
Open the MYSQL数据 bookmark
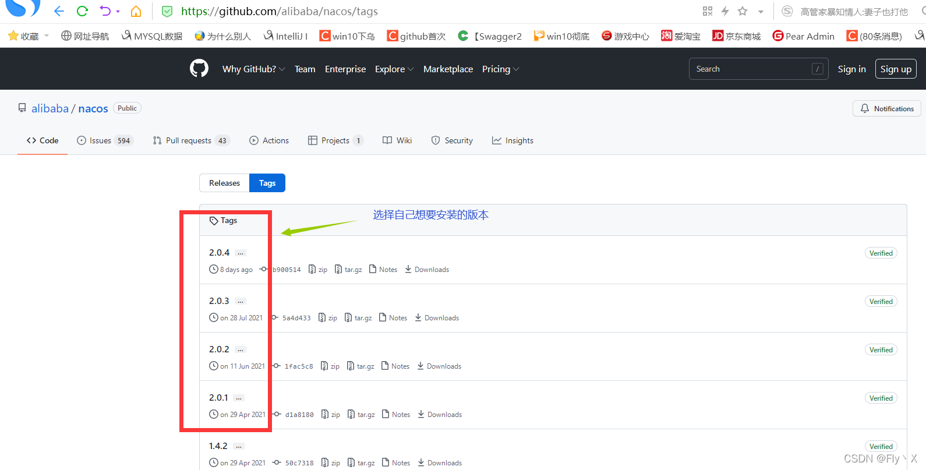[151, 36]
